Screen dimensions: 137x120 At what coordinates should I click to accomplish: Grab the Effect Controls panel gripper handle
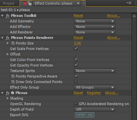pos(21,3)
